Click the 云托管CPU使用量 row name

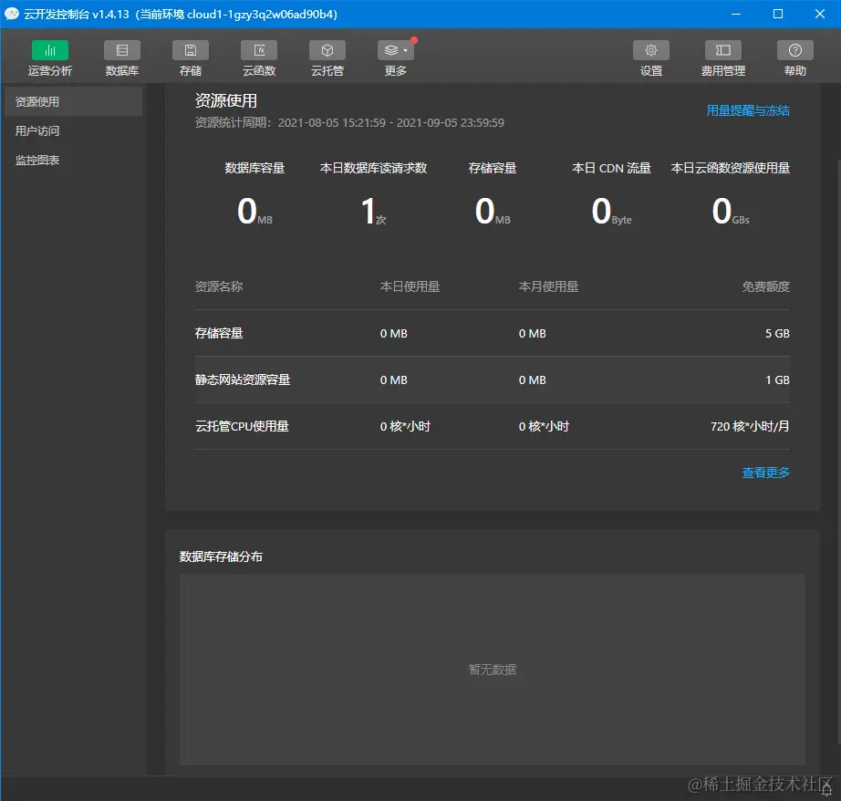(242, 427)
